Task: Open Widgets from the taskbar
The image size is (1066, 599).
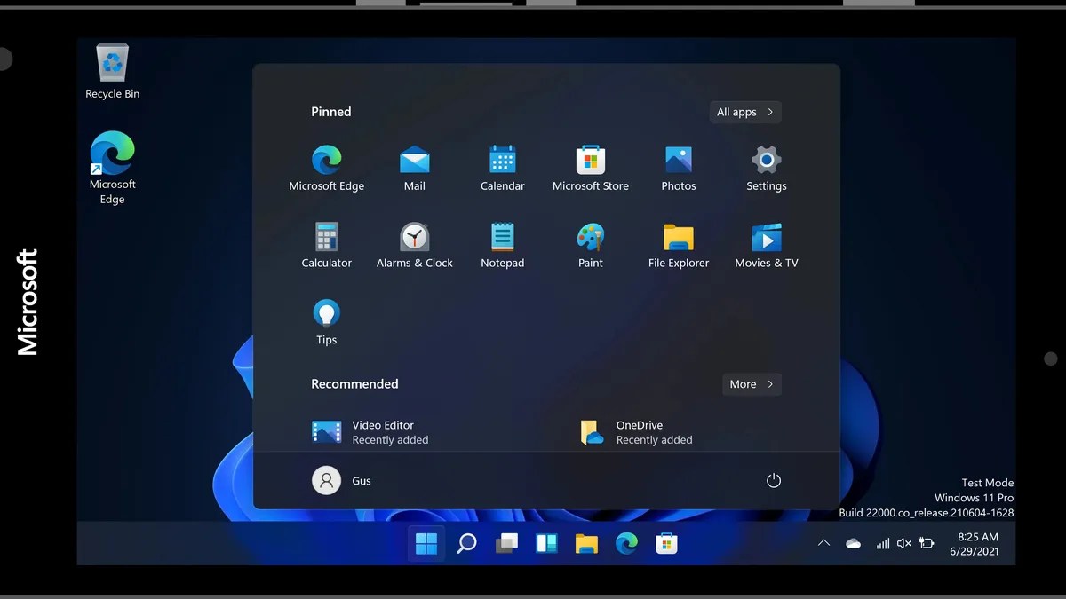Action: click(546, 543)
